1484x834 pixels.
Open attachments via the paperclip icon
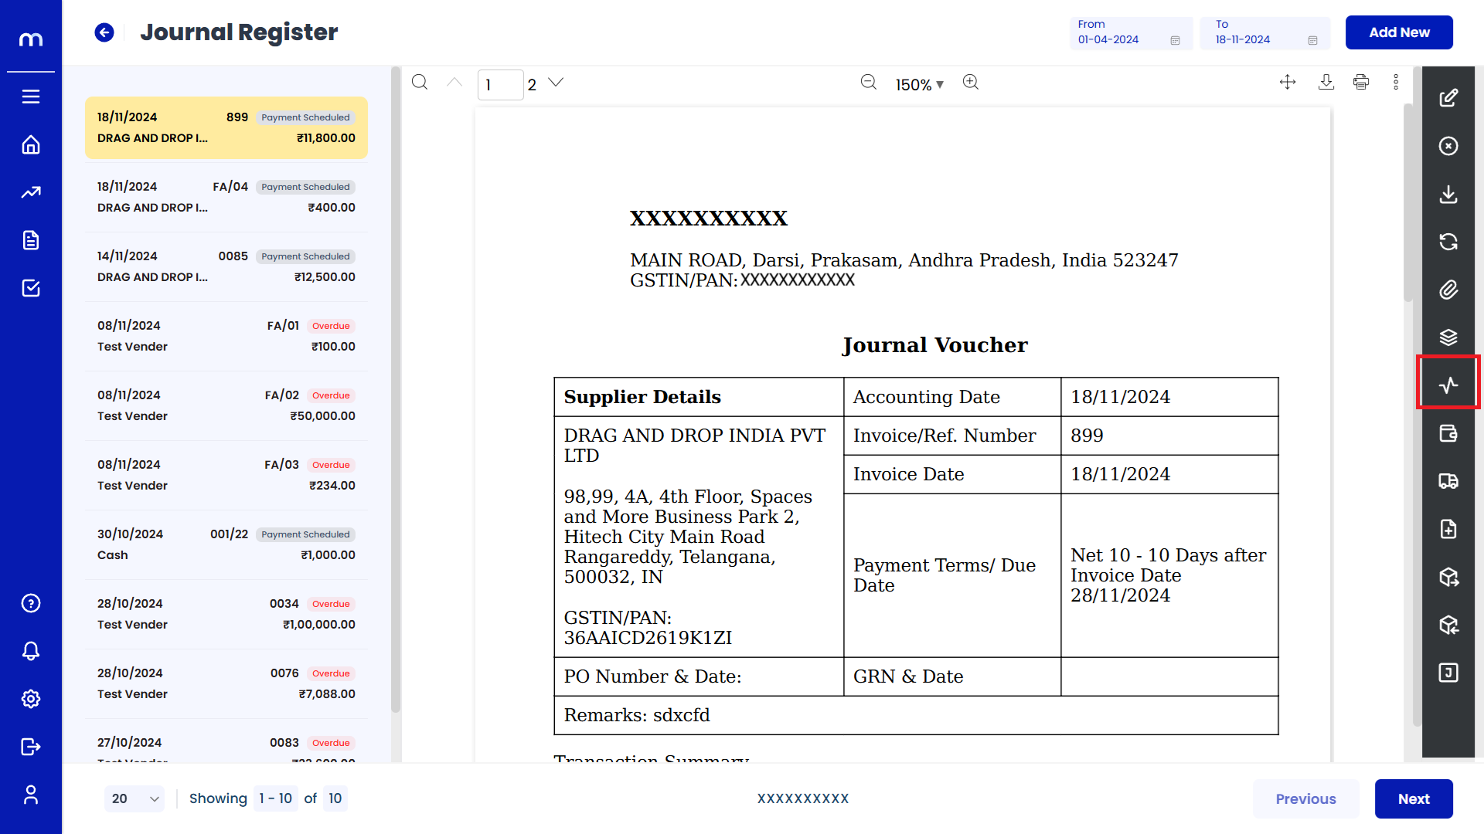[x=1448, y=290]
